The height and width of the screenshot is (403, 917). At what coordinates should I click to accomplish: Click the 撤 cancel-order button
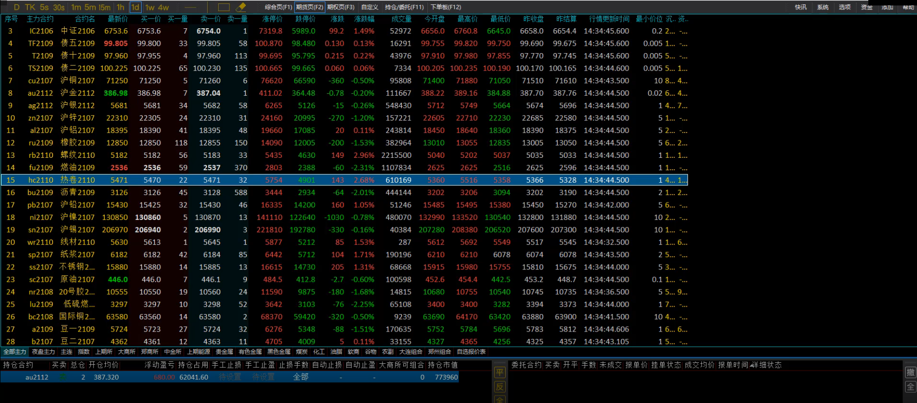pos(910,372)
